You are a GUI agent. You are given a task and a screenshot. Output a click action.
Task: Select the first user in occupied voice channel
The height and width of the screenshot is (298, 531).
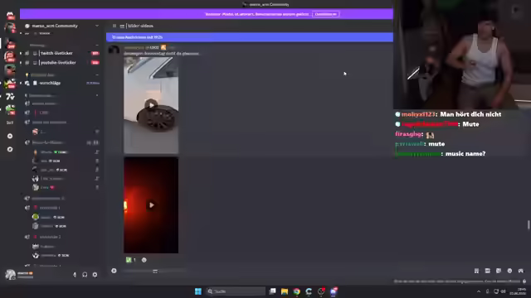[51, 152]
